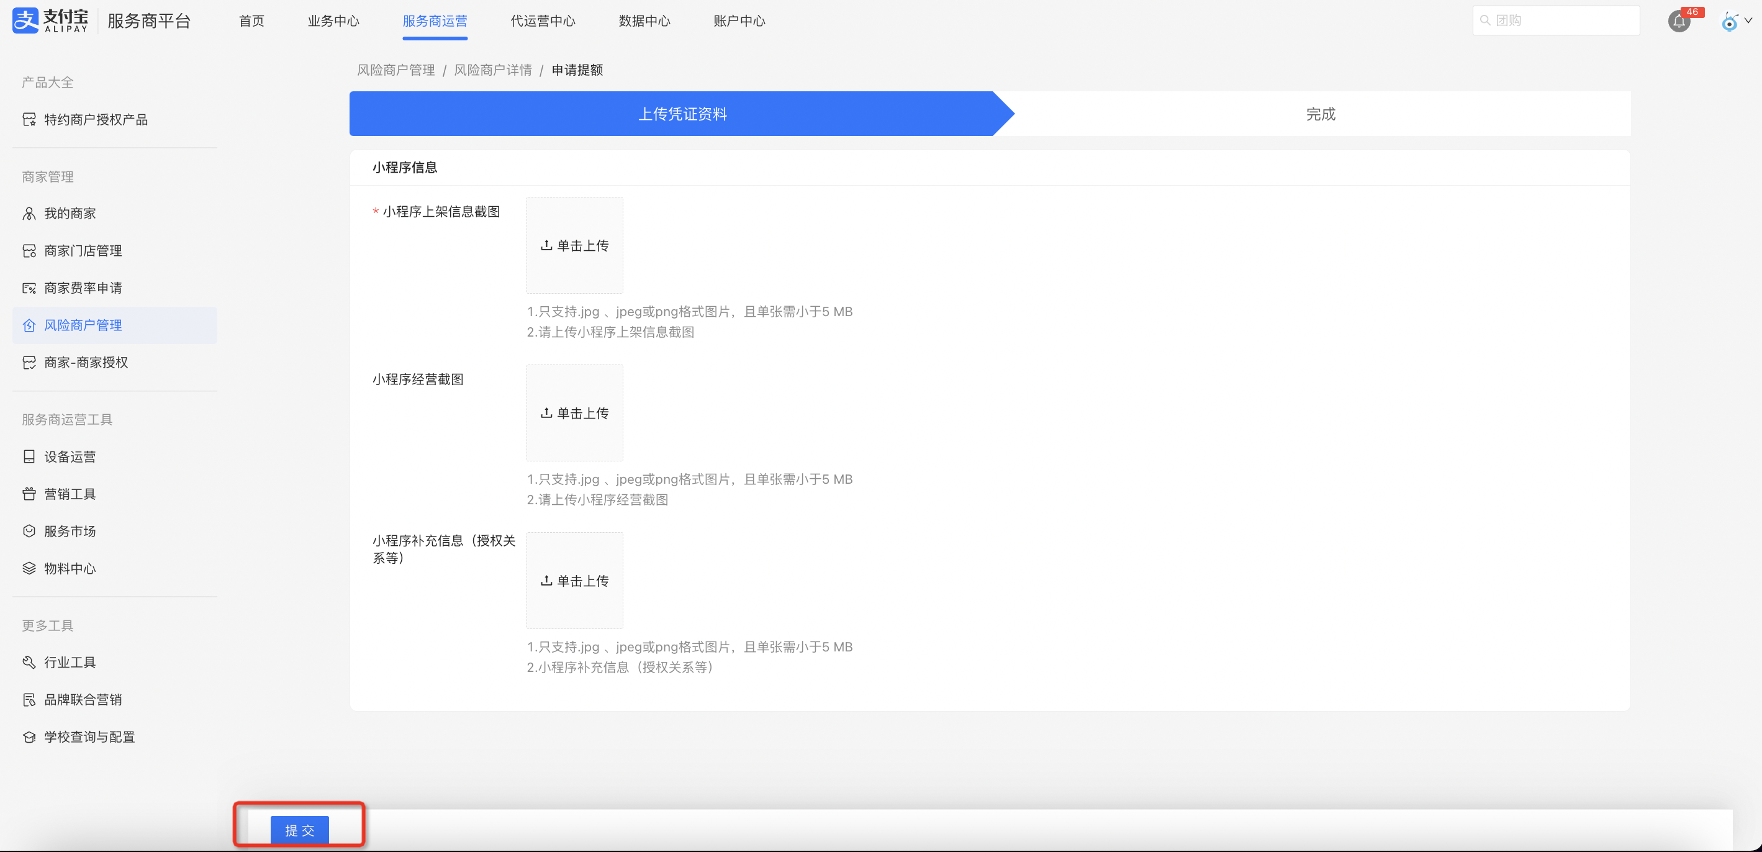The height and width of the screenshot is (852, 1762).
Task: Click 风险商户详情 breadcrumb link
Action: tap(492, 71)
